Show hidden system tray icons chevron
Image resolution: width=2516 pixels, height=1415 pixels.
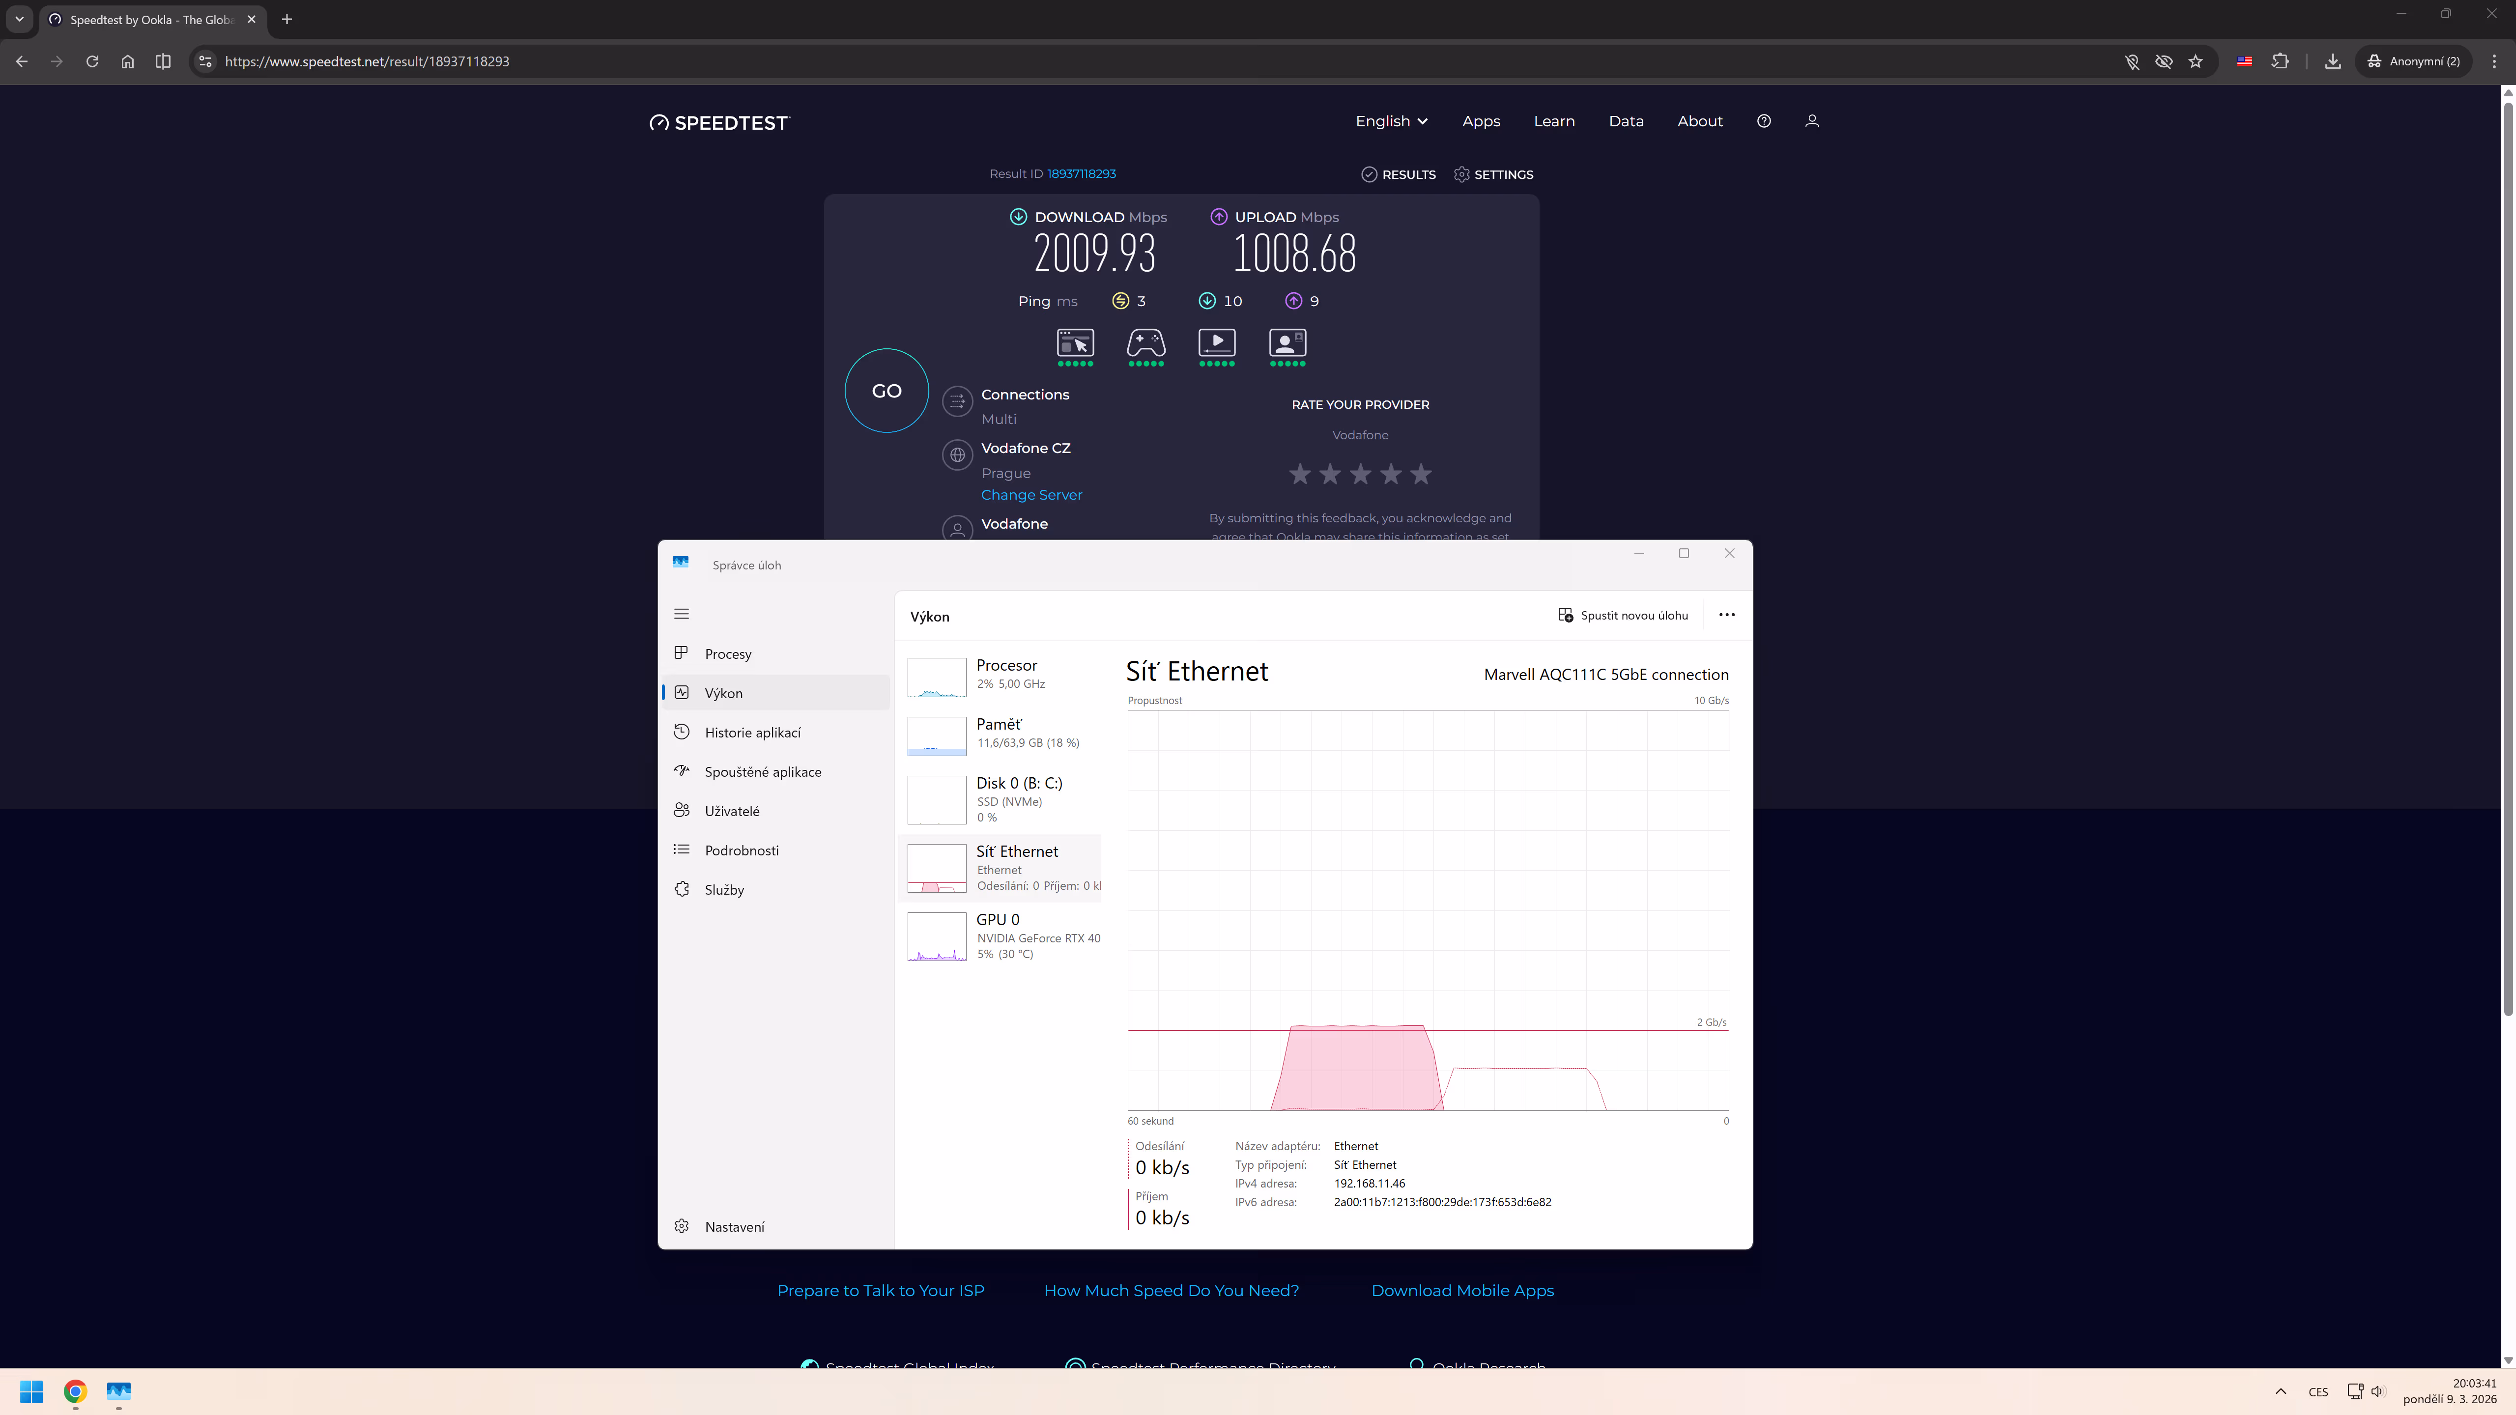click(2281, 1391)
